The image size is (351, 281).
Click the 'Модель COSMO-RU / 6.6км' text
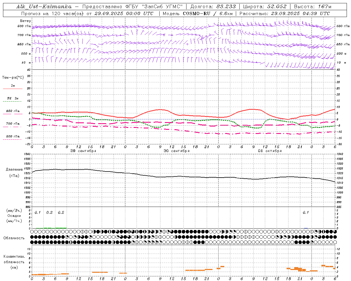[x=198, y=13]
